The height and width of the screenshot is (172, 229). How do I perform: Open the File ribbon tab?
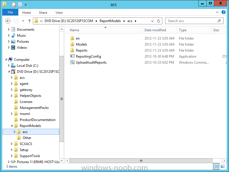[10, 12]
